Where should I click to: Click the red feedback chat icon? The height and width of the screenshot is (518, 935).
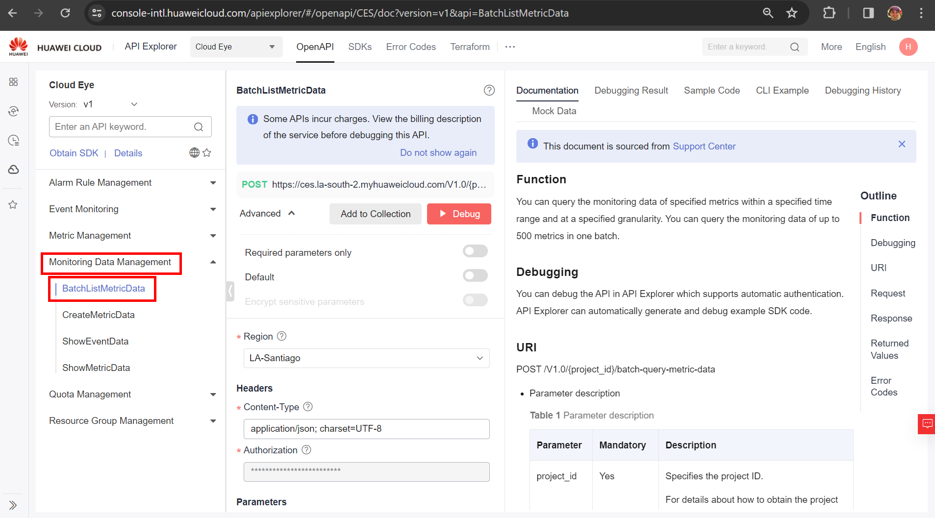tap(927, 424)
